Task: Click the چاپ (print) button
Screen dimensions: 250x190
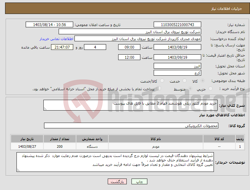Action: (x=139, y=182)
